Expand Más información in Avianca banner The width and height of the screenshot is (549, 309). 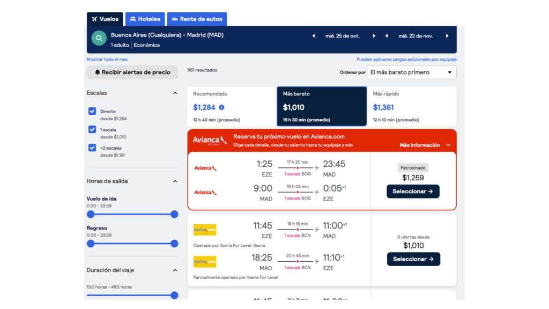click(425, 145)
